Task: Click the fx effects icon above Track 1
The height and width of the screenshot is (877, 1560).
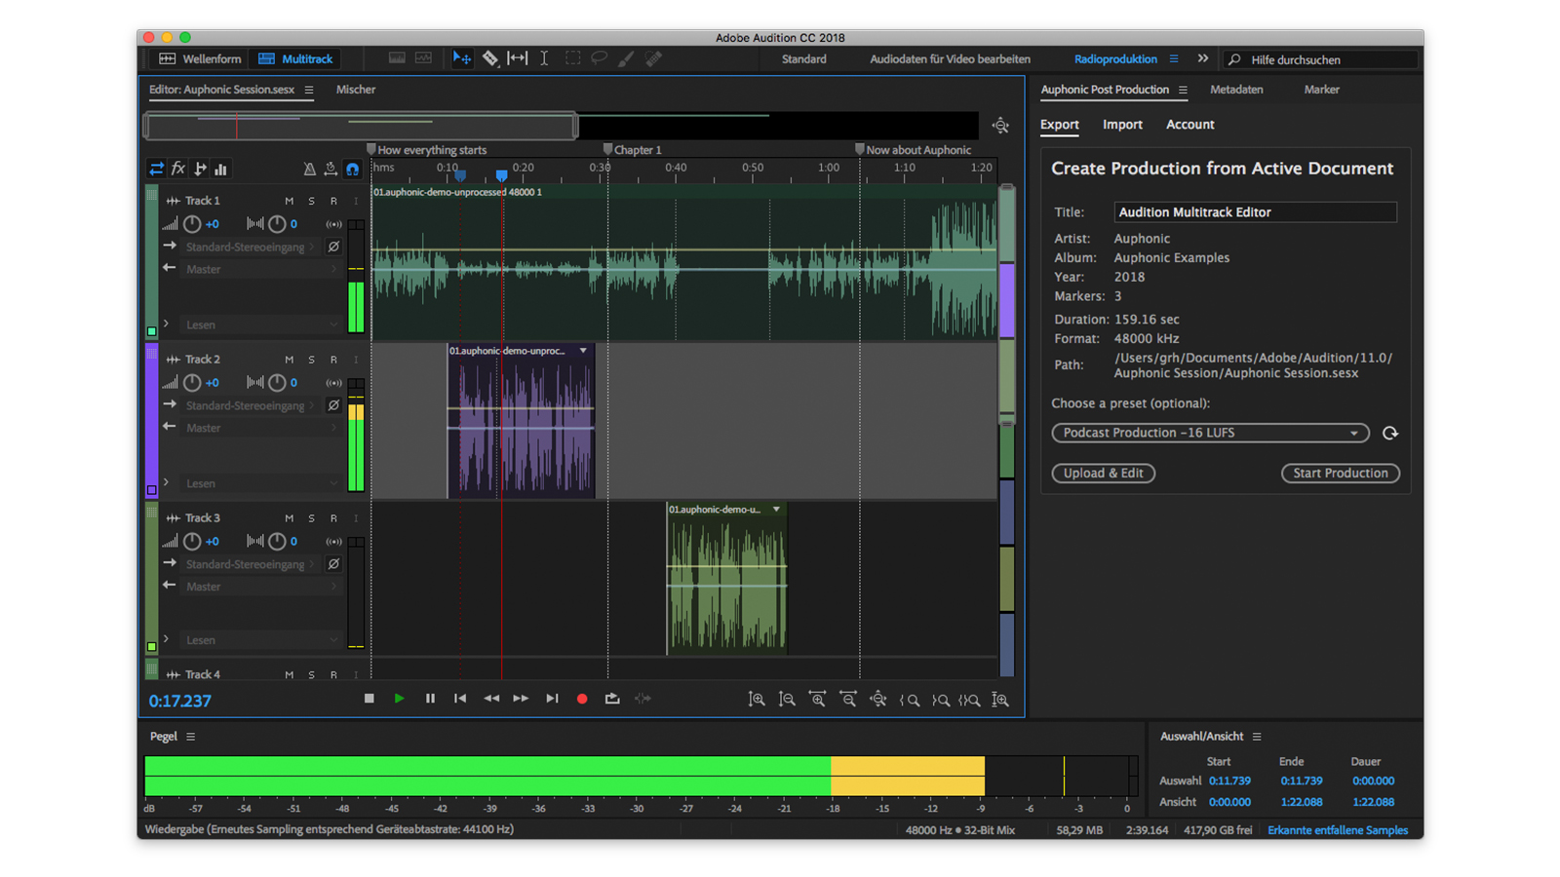Action: 178,169
